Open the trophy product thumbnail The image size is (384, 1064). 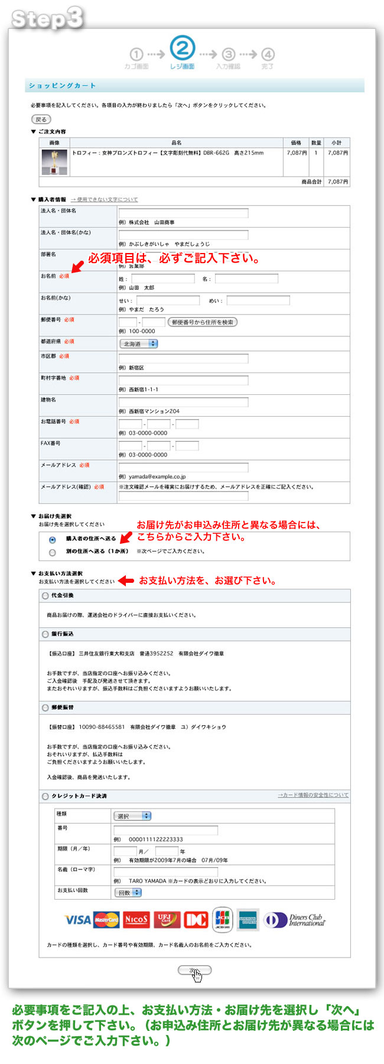coord(54,162)
